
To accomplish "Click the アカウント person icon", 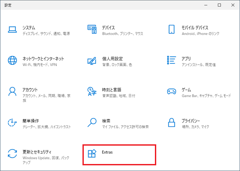I will 12,91.
